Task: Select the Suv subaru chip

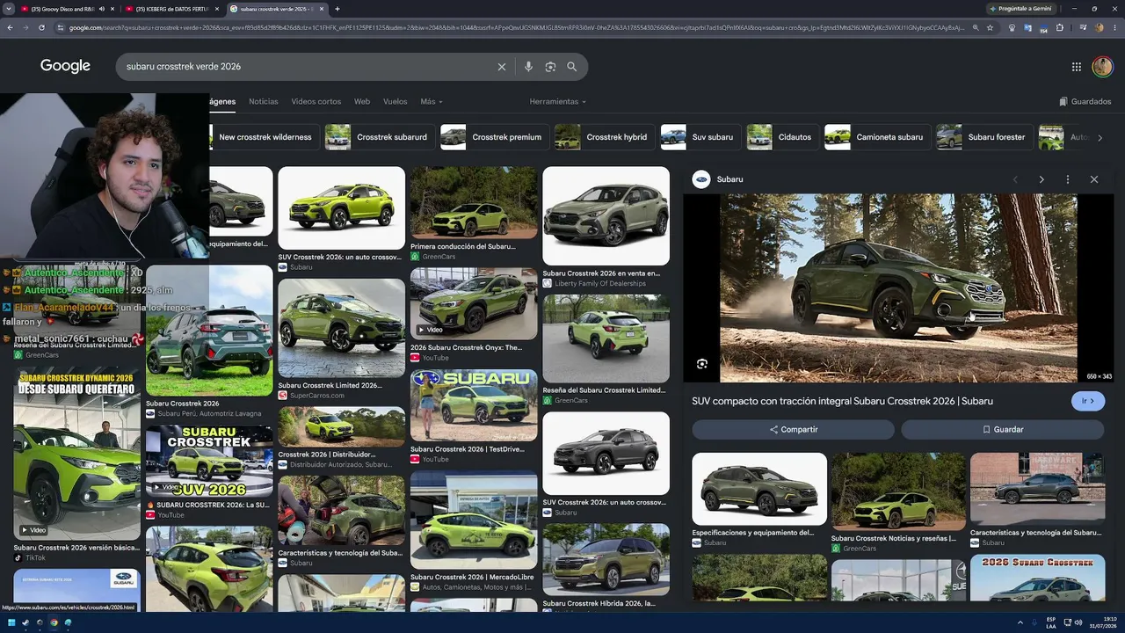Action: coord(700,137)
